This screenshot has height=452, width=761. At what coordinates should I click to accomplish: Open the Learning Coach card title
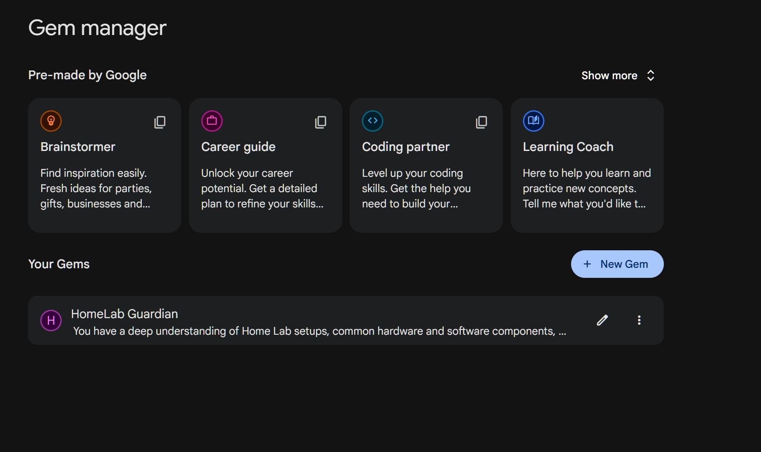(x=568, y=147)
